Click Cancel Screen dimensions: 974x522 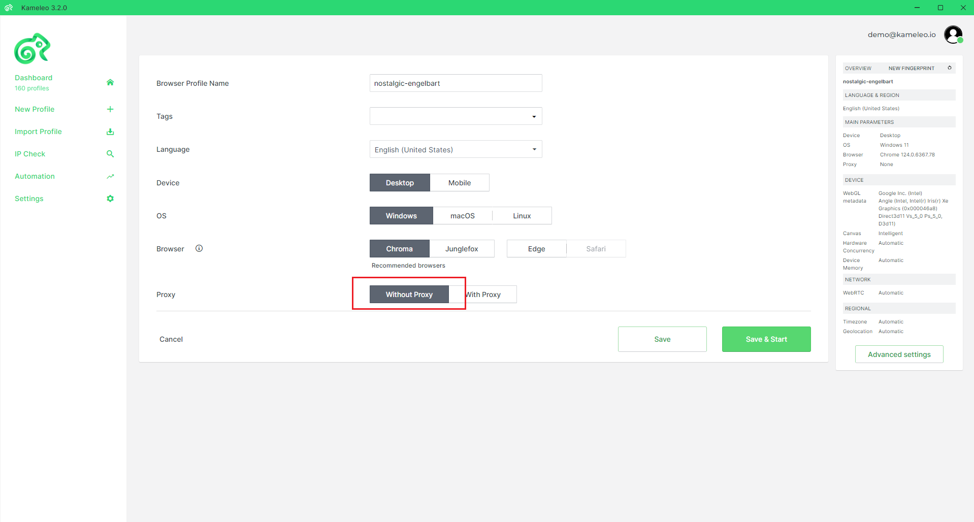tap(171, 339)
